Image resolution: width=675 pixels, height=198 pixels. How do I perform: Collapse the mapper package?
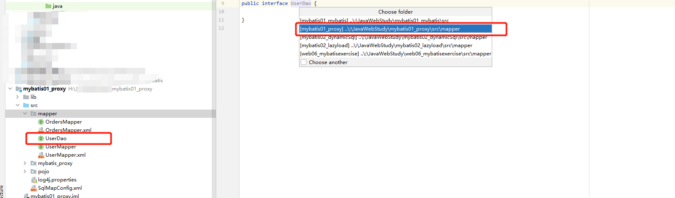coord(25,114)
